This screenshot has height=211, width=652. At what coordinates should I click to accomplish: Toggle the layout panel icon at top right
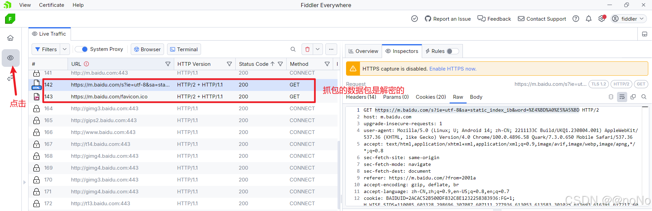pyautogui.click(x=645, y=34)
